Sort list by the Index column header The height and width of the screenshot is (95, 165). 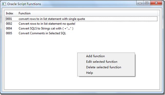11,13
